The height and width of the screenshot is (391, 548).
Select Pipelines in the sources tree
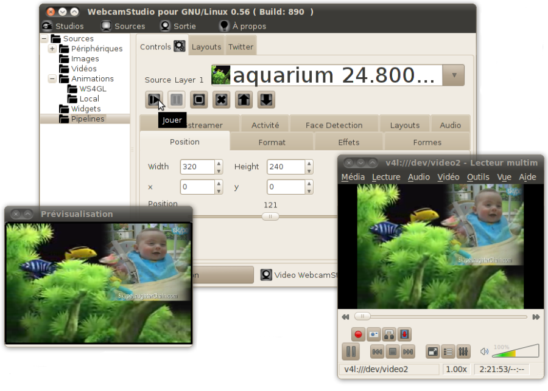[x=87, y=119]
